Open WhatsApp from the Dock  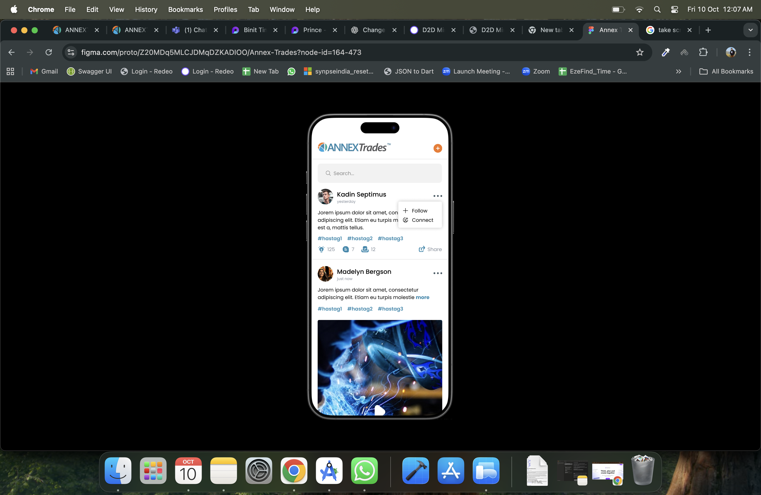click(364, 471)
